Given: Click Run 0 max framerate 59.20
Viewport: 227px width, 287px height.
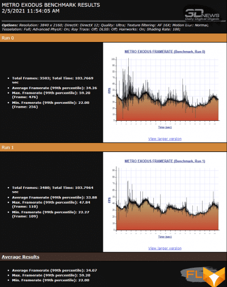Looking at the screenshot, I should [x=51, y=95].
